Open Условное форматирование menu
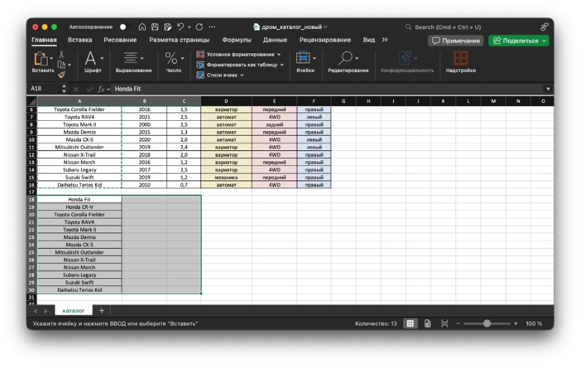 click(x=239, y=55)
